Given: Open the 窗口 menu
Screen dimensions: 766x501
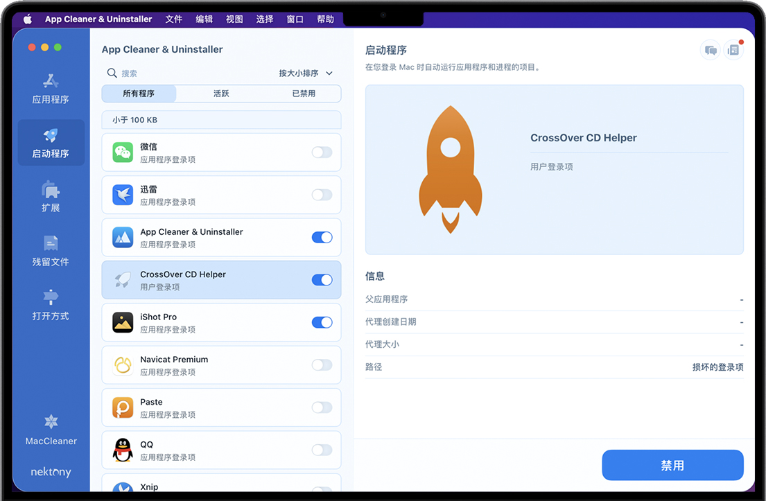Looking at the screenshot, I should click(x=295, y=19).
